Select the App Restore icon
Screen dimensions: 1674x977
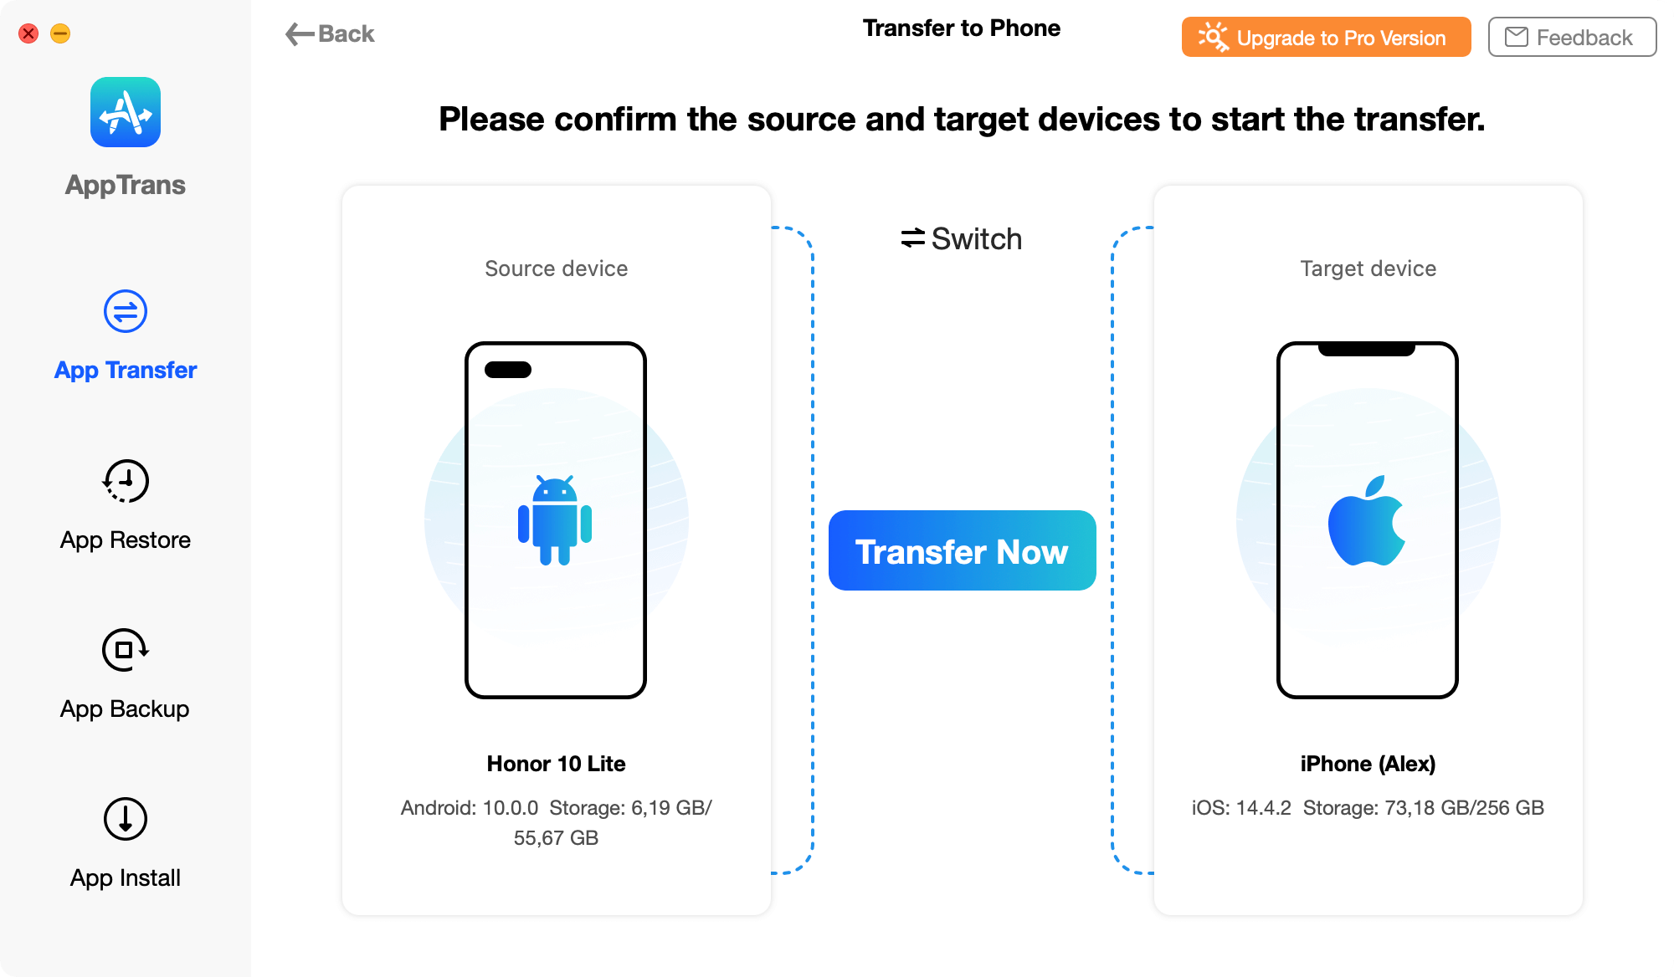point(125,480)
